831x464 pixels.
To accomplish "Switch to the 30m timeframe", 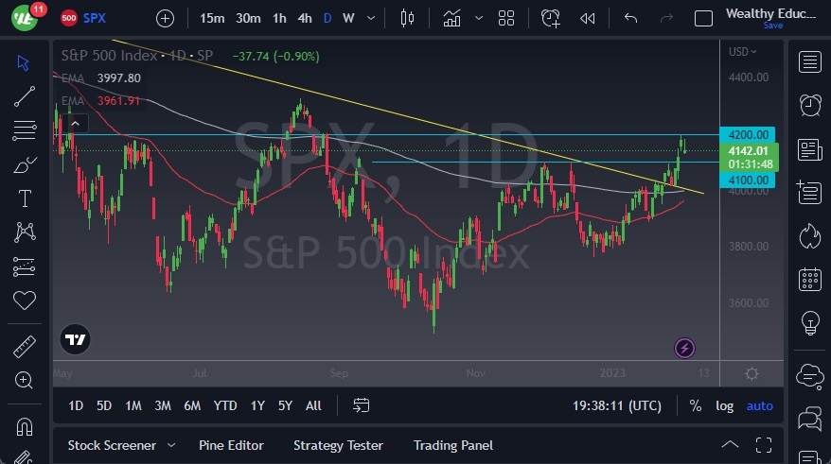I will point(248,19).
